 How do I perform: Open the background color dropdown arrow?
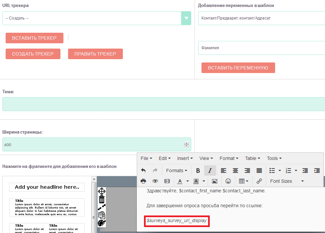click(204, 181)
